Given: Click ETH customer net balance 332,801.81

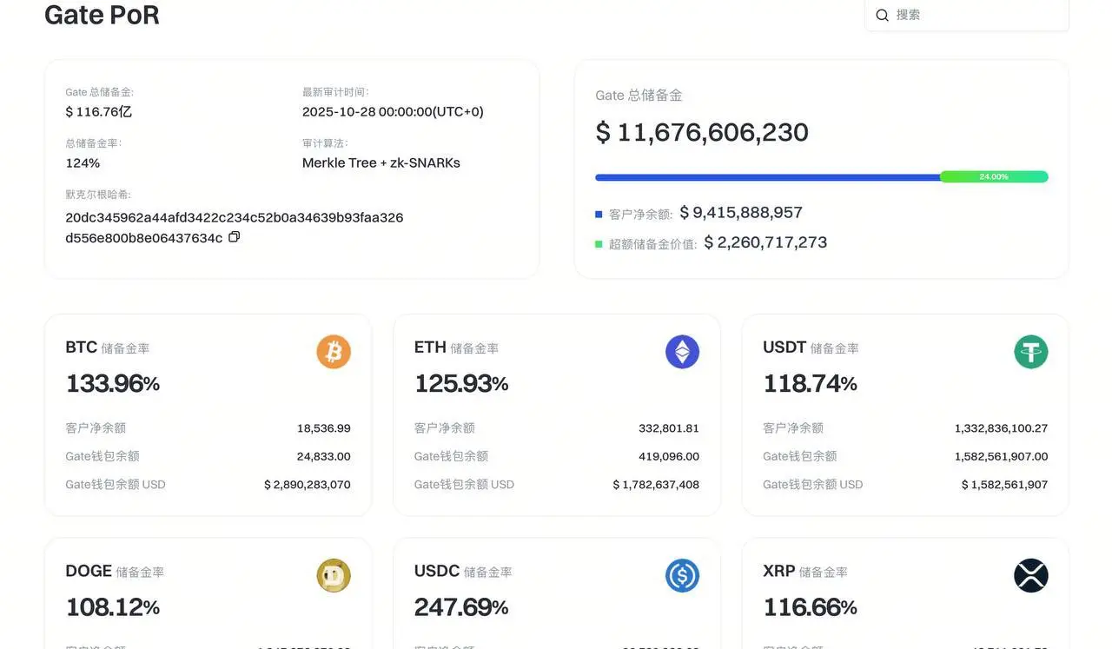Looking at the screenshot, I should [669, 428].
